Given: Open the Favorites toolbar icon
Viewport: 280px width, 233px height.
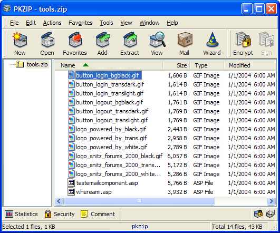Looking at the screenshot, I should point(75,41).
